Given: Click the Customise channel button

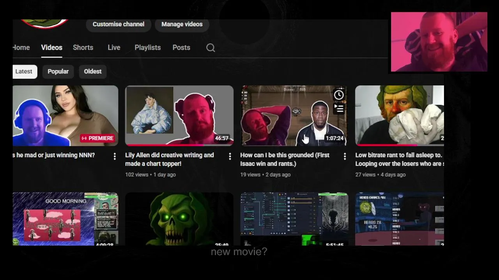Looking at the screenshot, I should click(119, 24).
